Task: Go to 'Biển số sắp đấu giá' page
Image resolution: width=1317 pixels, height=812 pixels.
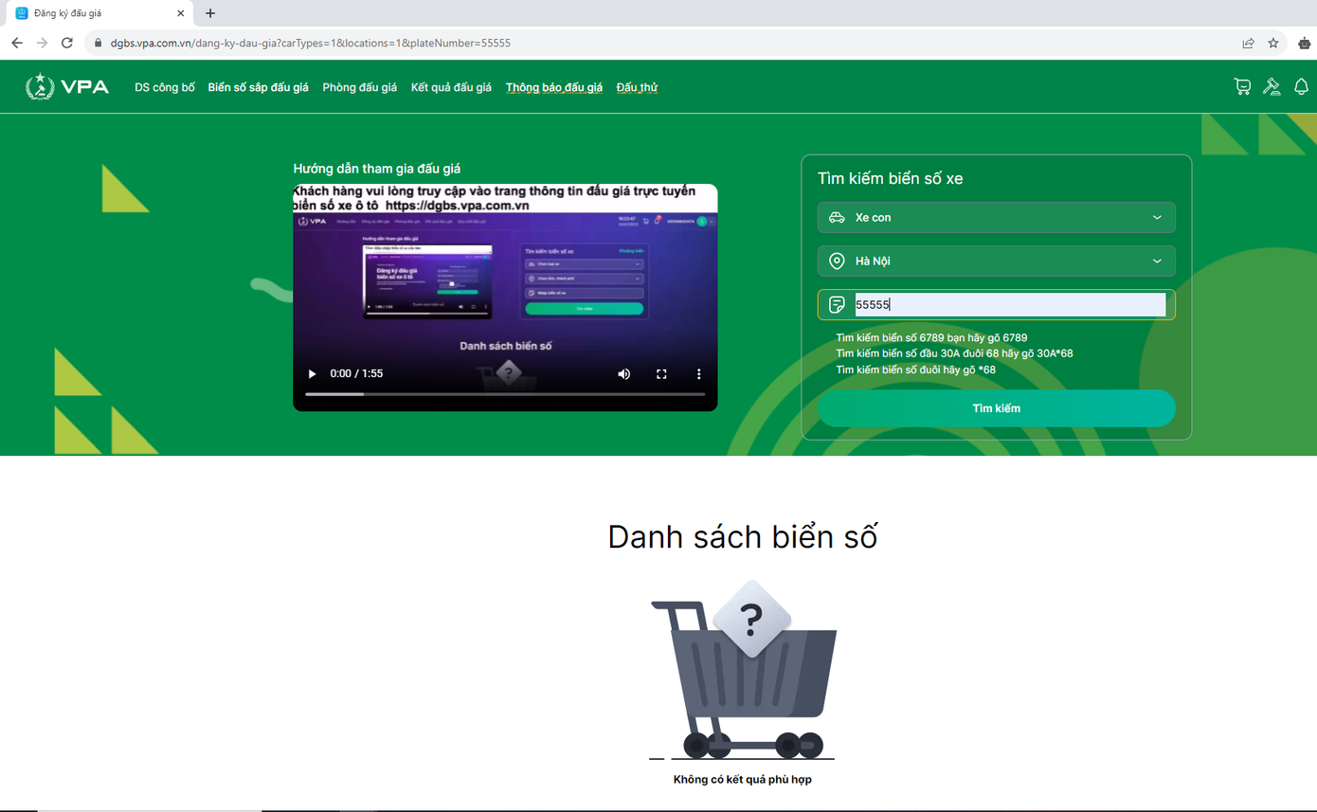Action: [x=258, y=87]
